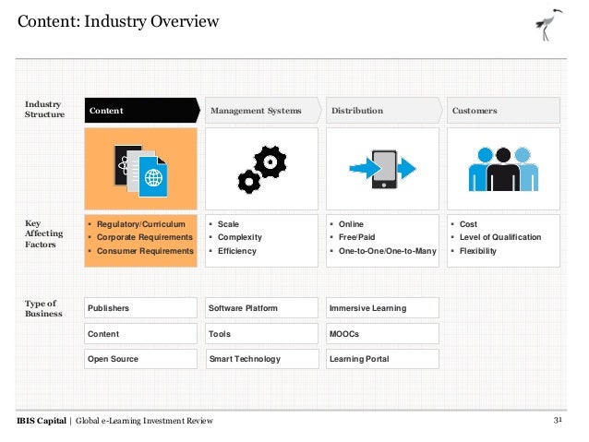The height and width of the screenshot is (442, 589).
Task: Click the Tools box
Action: coord(261,334)
